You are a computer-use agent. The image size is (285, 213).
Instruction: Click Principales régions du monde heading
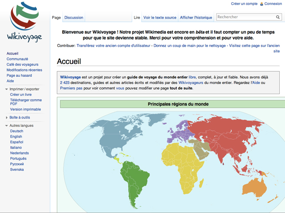tap(178, 104)
